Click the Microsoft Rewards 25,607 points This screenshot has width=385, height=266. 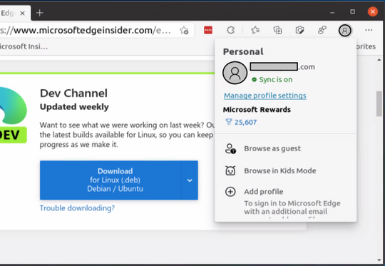coord(241,122)
